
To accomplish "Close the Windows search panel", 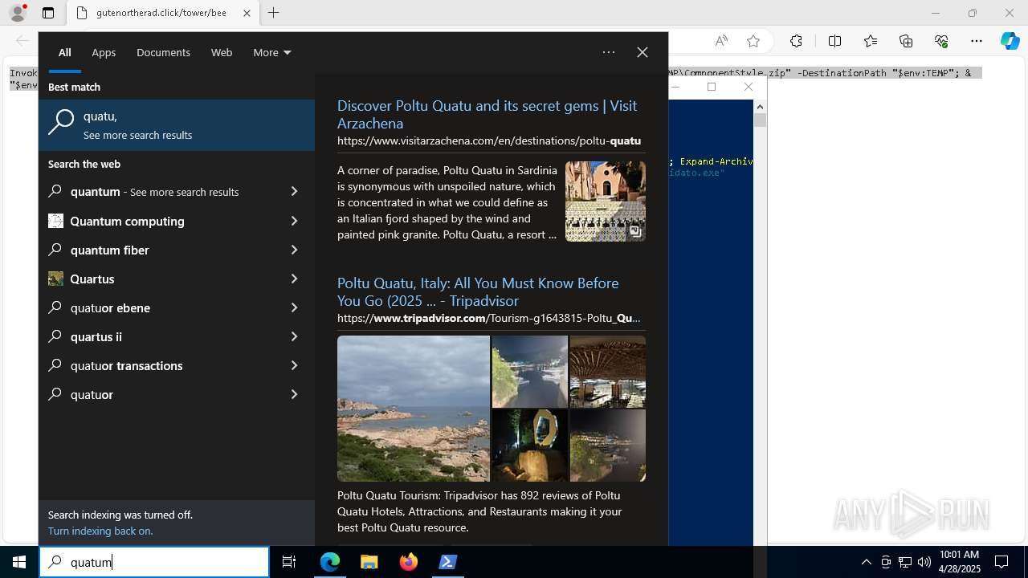I will click(x=642, y=52).
